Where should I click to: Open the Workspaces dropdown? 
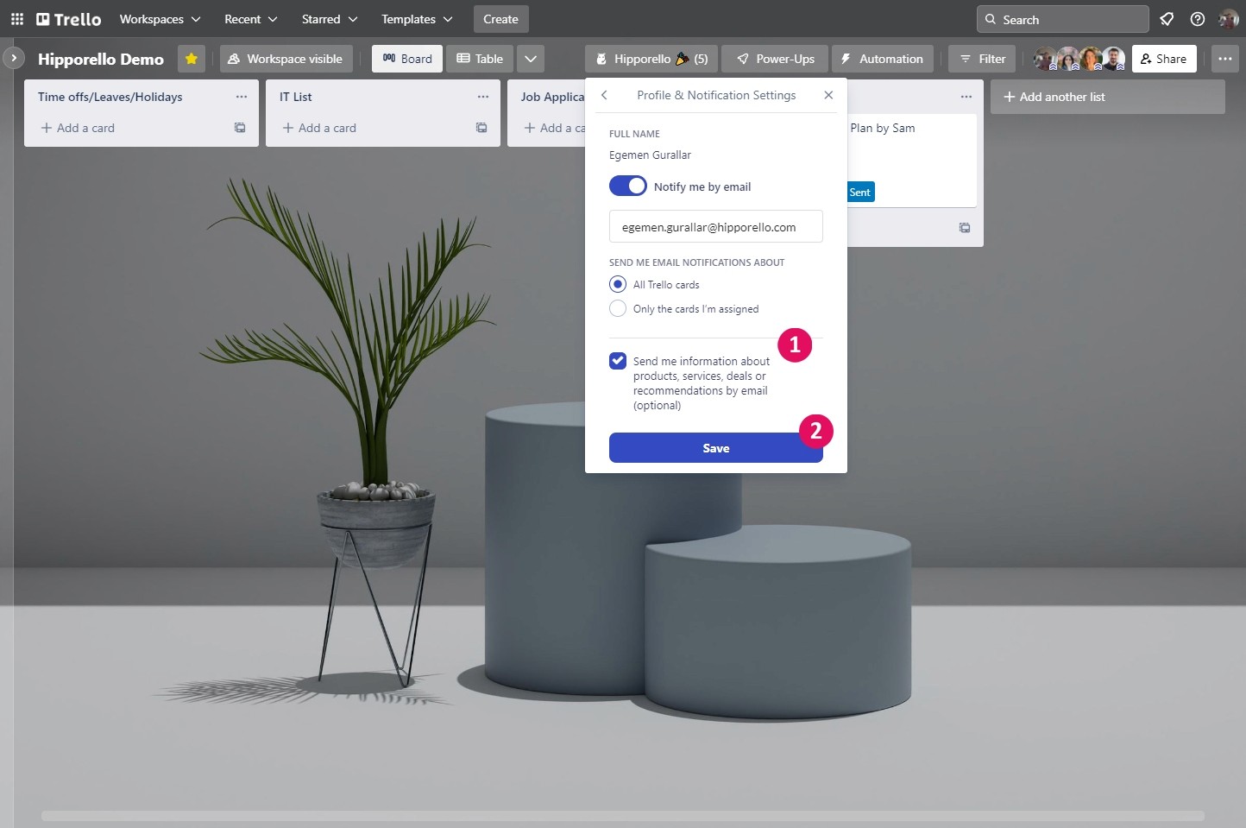coord(160,19)
